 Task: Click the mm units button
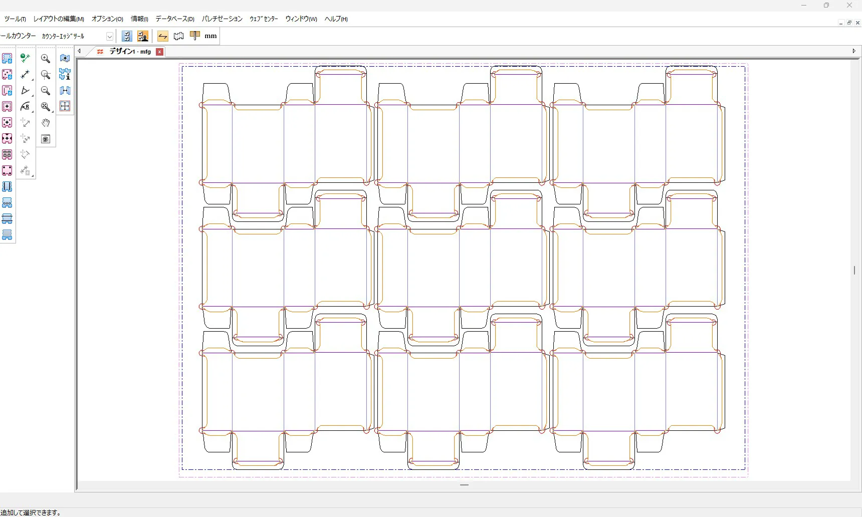210,36
